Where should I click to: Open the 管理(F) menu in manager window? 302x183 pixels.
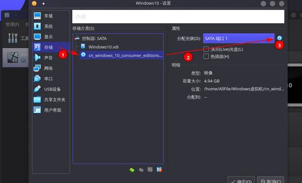[12, 24]
